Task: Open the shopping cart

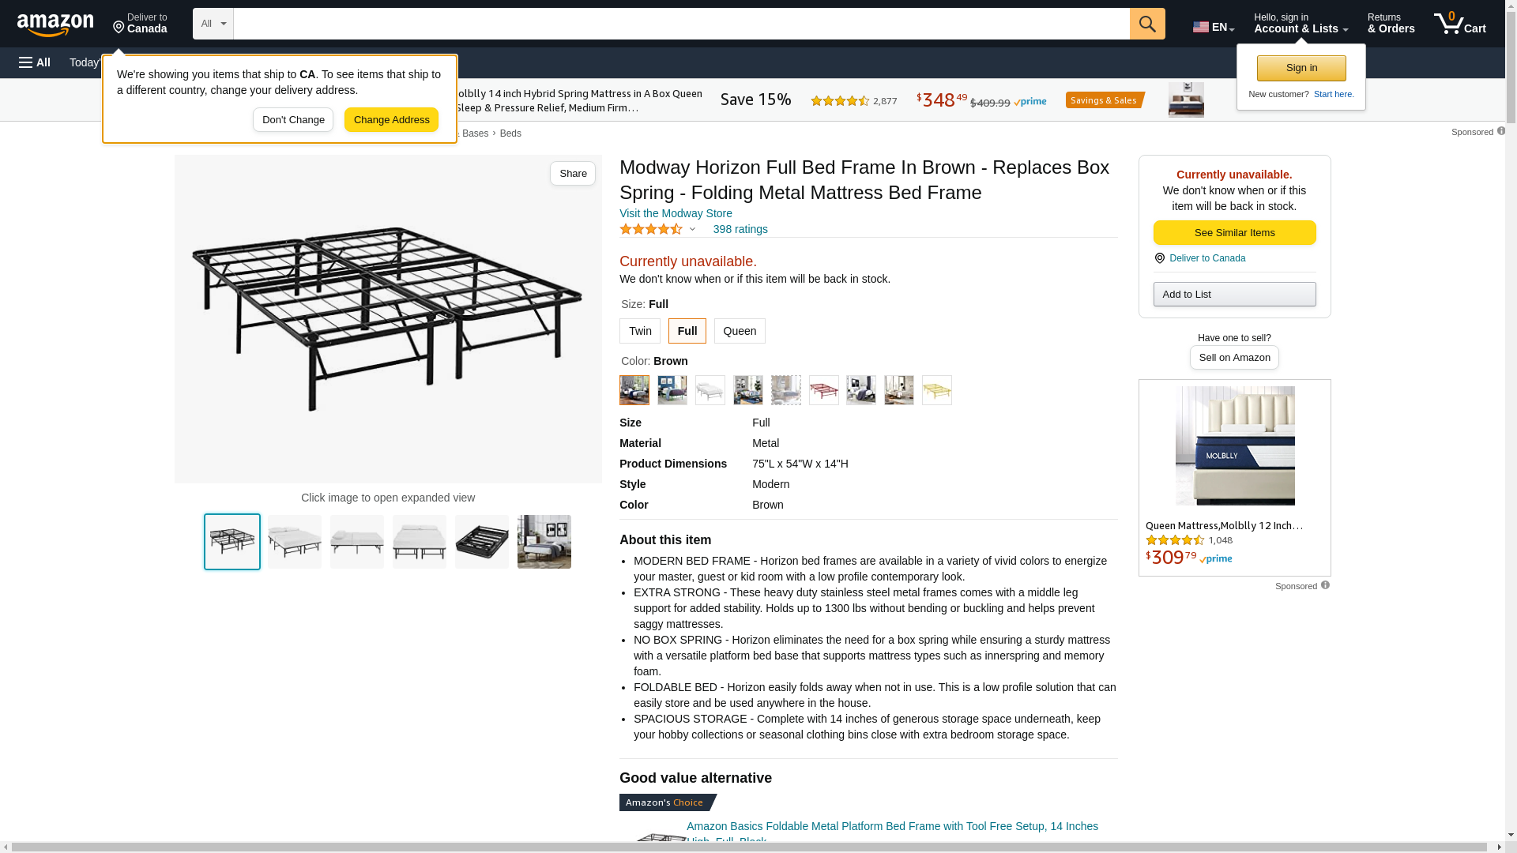Action: point(1460,24)
